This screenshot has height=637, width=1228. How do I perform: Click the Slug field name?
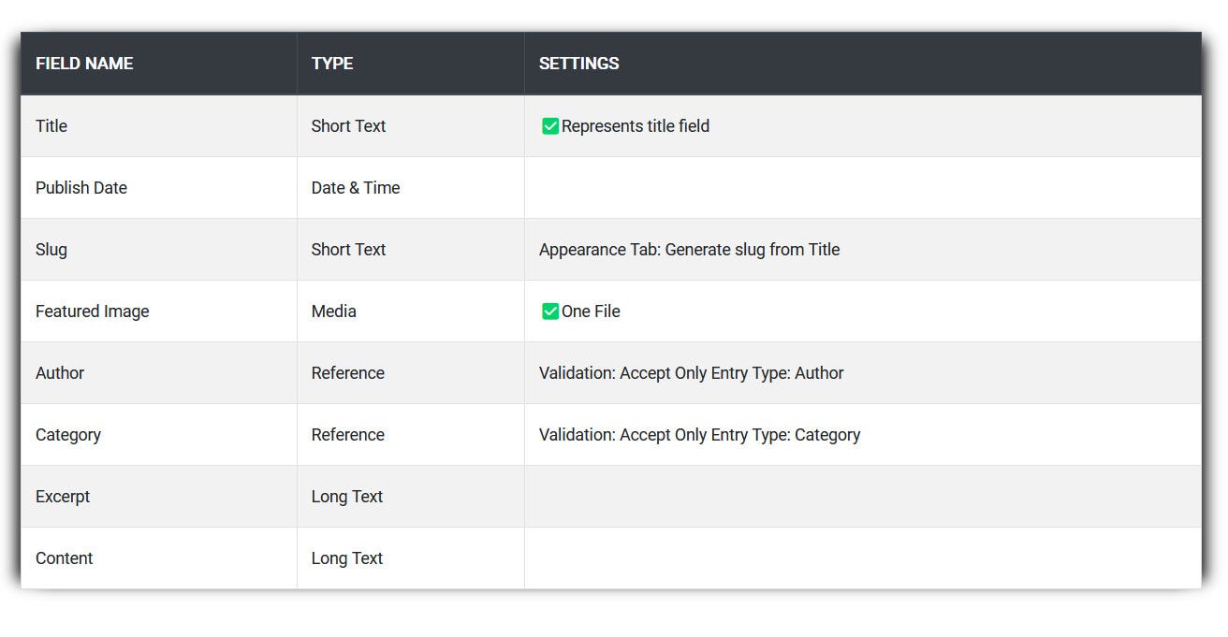(x=51, y=250)
